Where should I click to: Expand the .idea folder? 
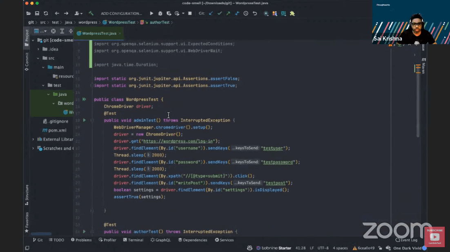(38, 49)
